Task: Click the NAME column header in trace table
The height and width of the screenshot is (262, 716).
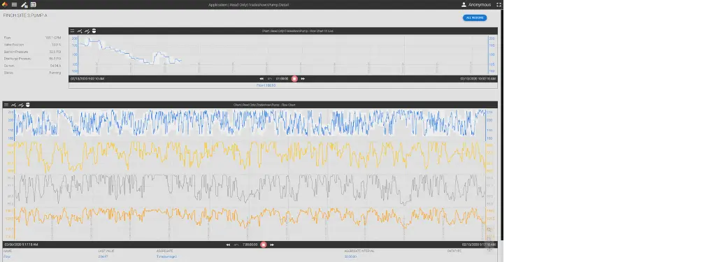Action: coord(7,251)
